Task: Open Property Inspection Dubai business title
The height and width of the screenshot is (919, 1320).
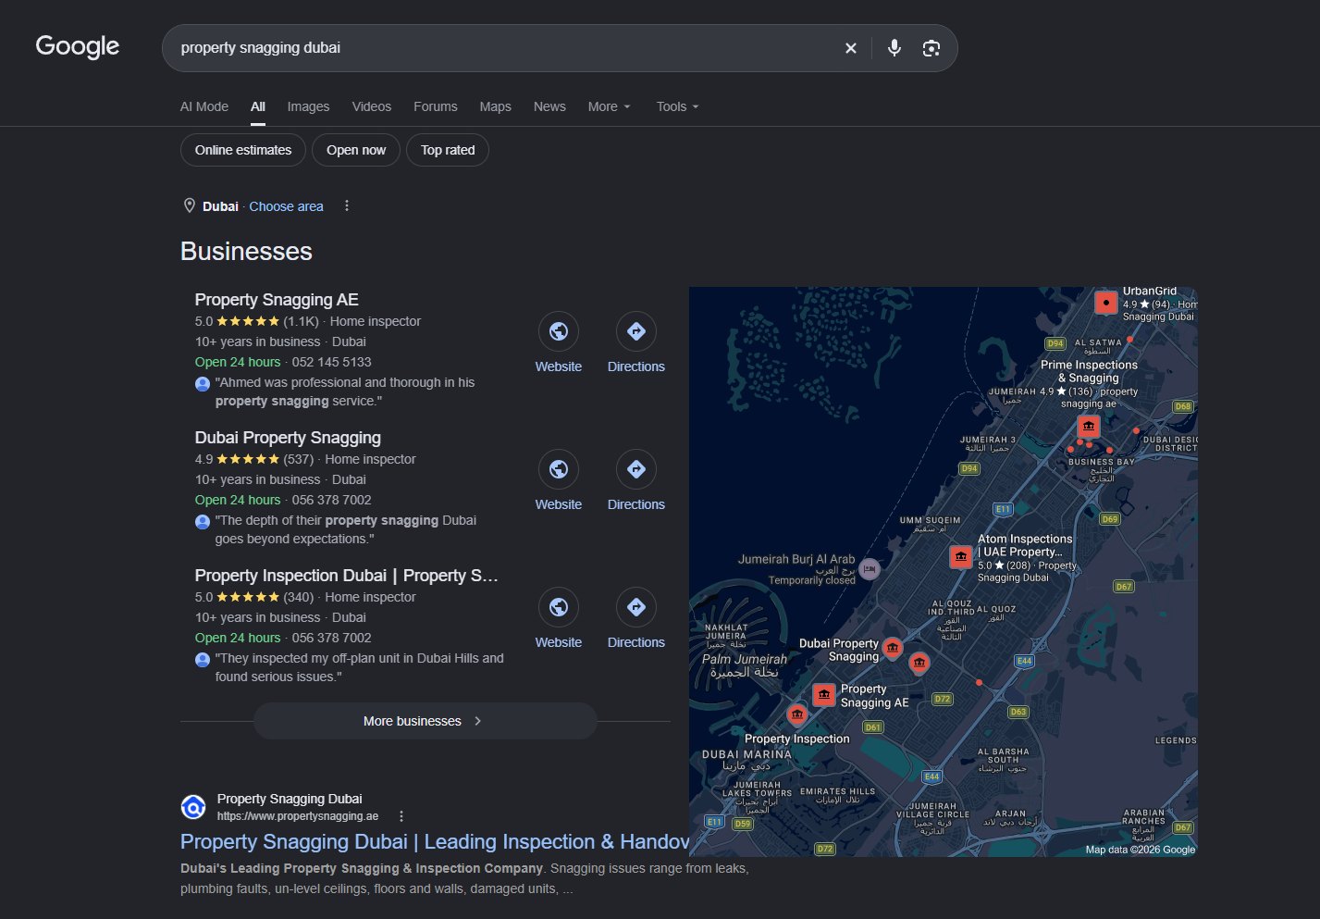Action: click(347, 576)
